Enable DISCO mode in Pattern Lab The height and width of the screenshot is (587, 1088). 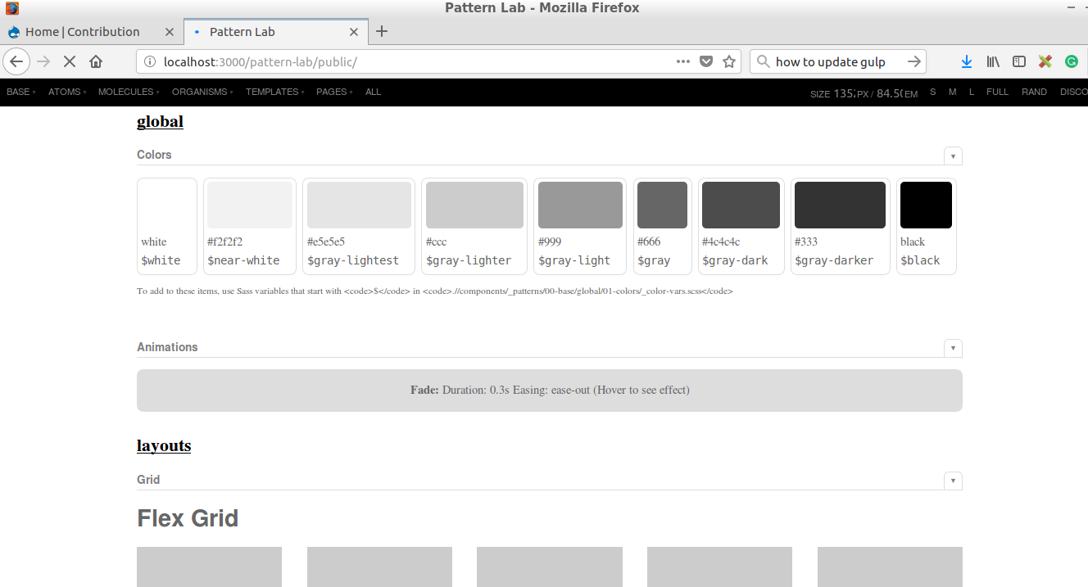tap(1074, 92)
